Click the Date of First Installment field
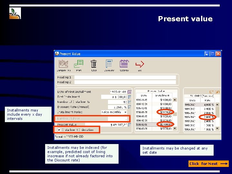 point(119,92)
